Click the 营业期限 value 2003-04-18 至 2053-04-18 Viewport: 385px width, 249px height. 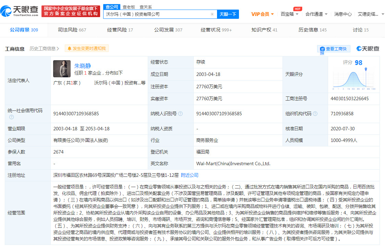tap(81, 129)
